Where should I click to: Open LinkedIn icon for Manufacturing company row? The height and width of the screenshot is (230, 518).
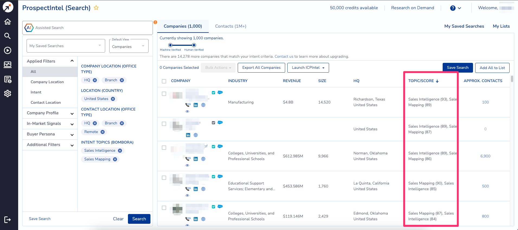click(196, 105)
